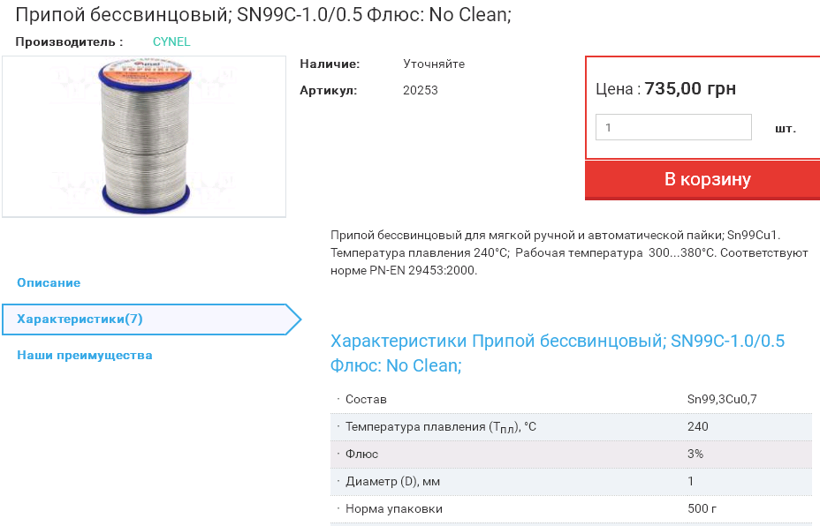Click the Норма упаковки row label

(394, 508)
